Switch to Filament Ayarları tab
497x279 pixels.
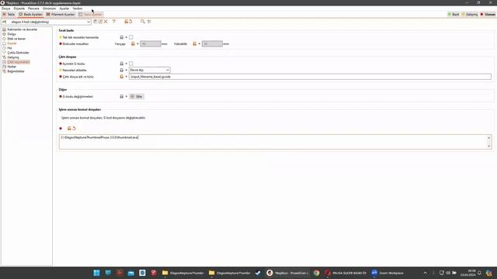coord(61,14)
